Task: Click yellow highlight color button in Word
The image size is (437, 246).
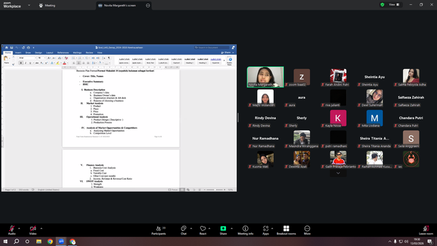Action: [57, 63]
